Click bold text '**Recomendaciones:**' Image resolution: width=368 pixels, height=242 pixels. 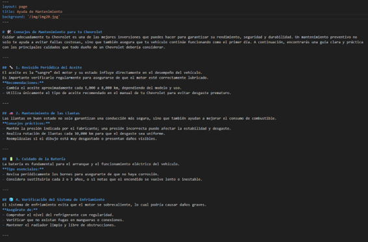[x=23, y=82]
